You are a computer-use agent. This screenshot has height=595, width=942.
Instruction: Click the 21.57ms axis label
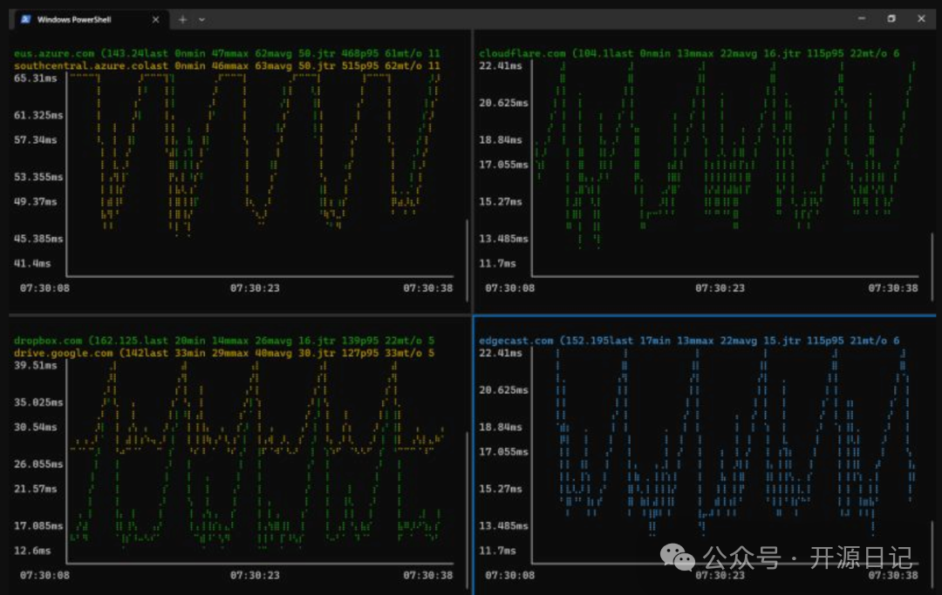click(x=36, y=489)
